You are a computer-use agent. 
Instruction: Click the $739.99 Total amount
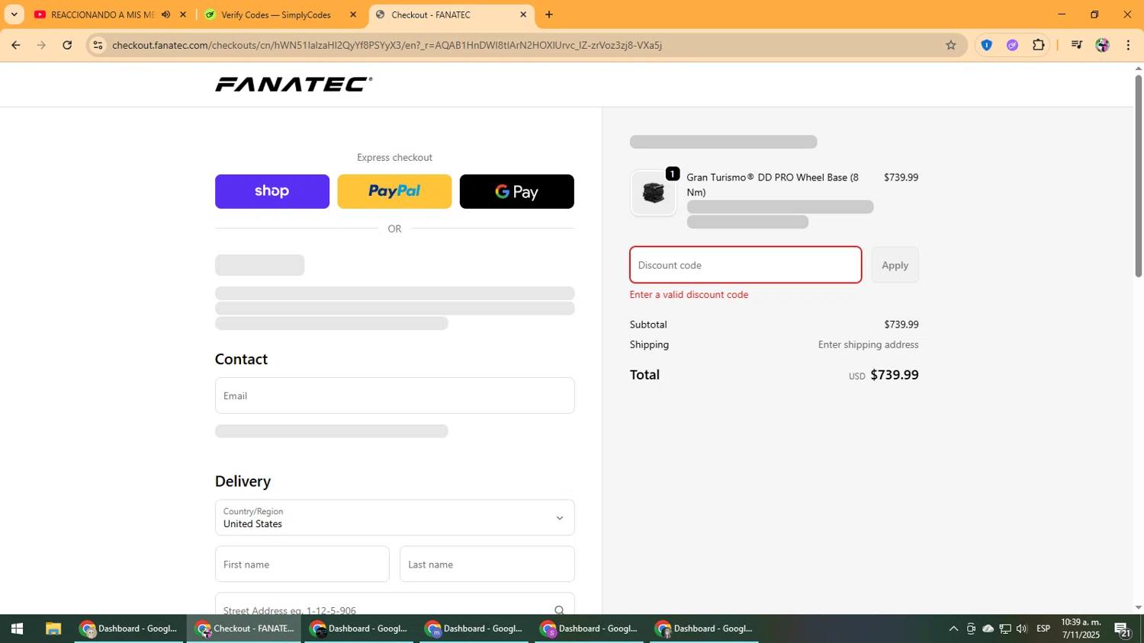pos(894,375)
